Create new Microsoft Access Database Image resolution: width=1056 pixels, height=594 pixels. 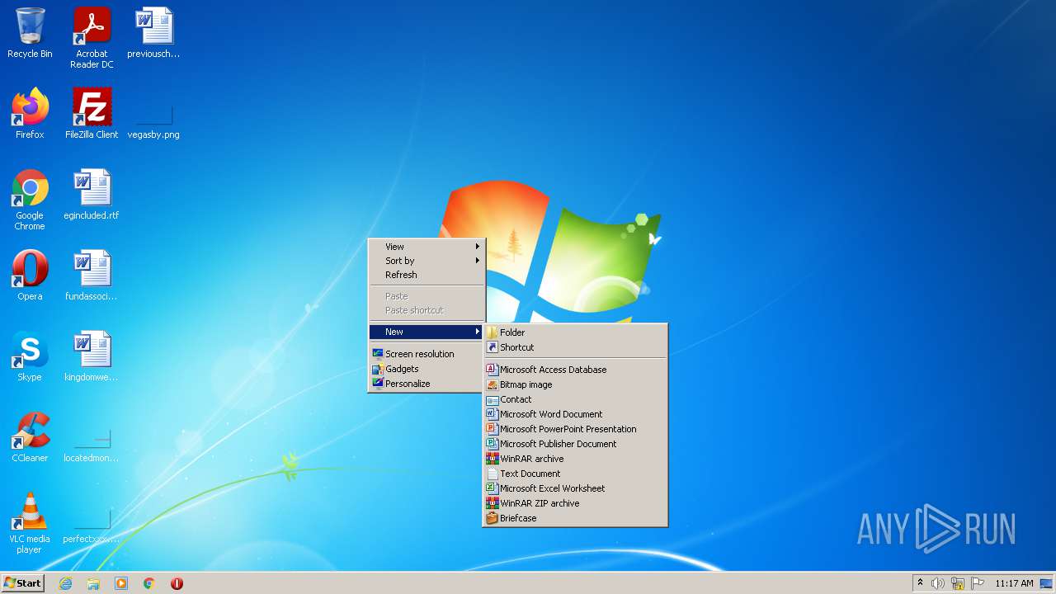pyautogui.click(x=575, y=370)
